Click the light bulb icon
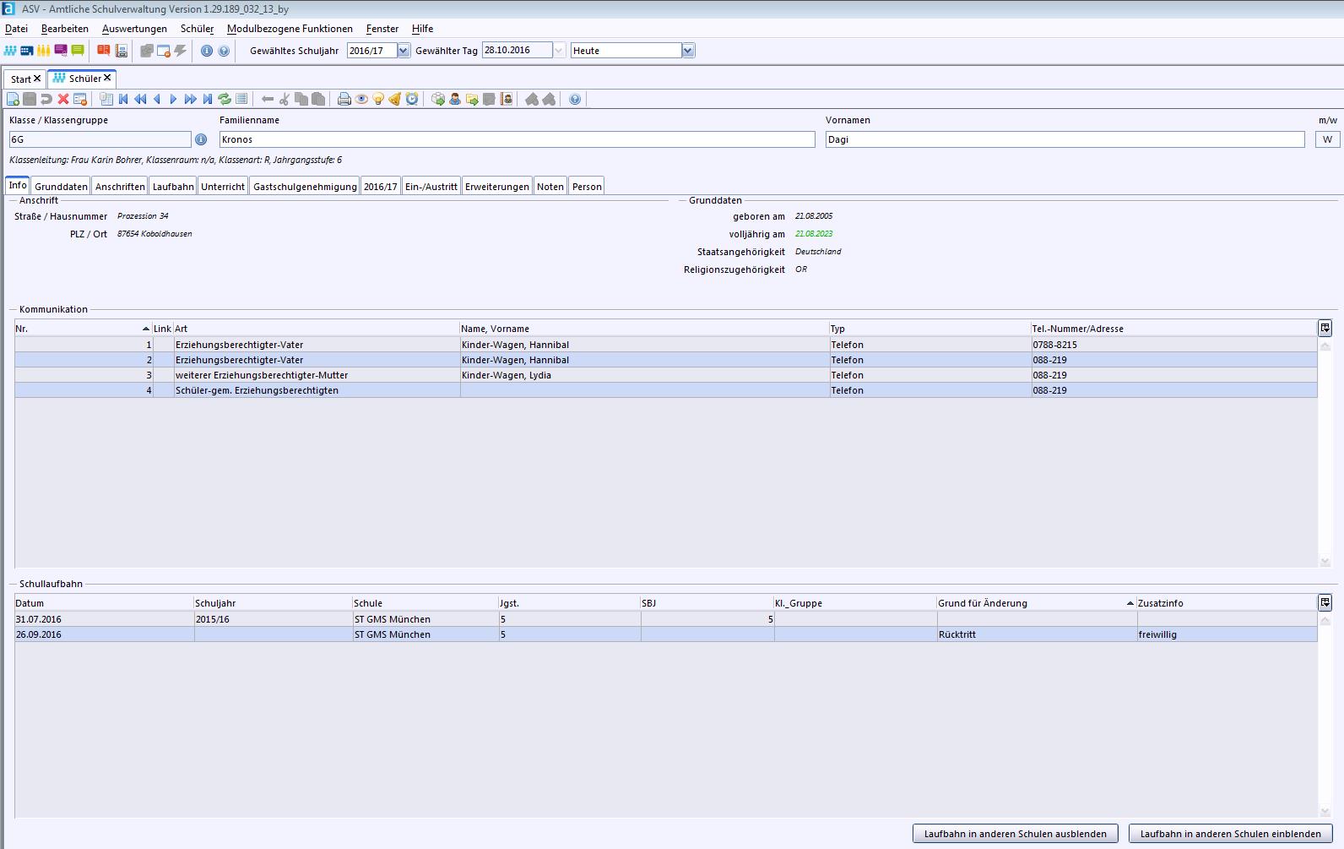Screen dimensions: 1344x849 coord(378,99)
